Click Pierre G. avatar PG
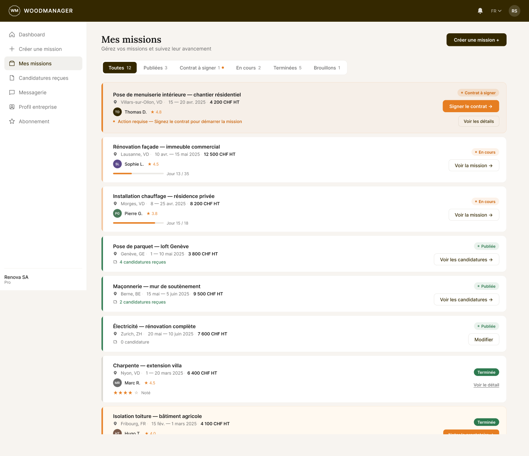 coord(117,214)
